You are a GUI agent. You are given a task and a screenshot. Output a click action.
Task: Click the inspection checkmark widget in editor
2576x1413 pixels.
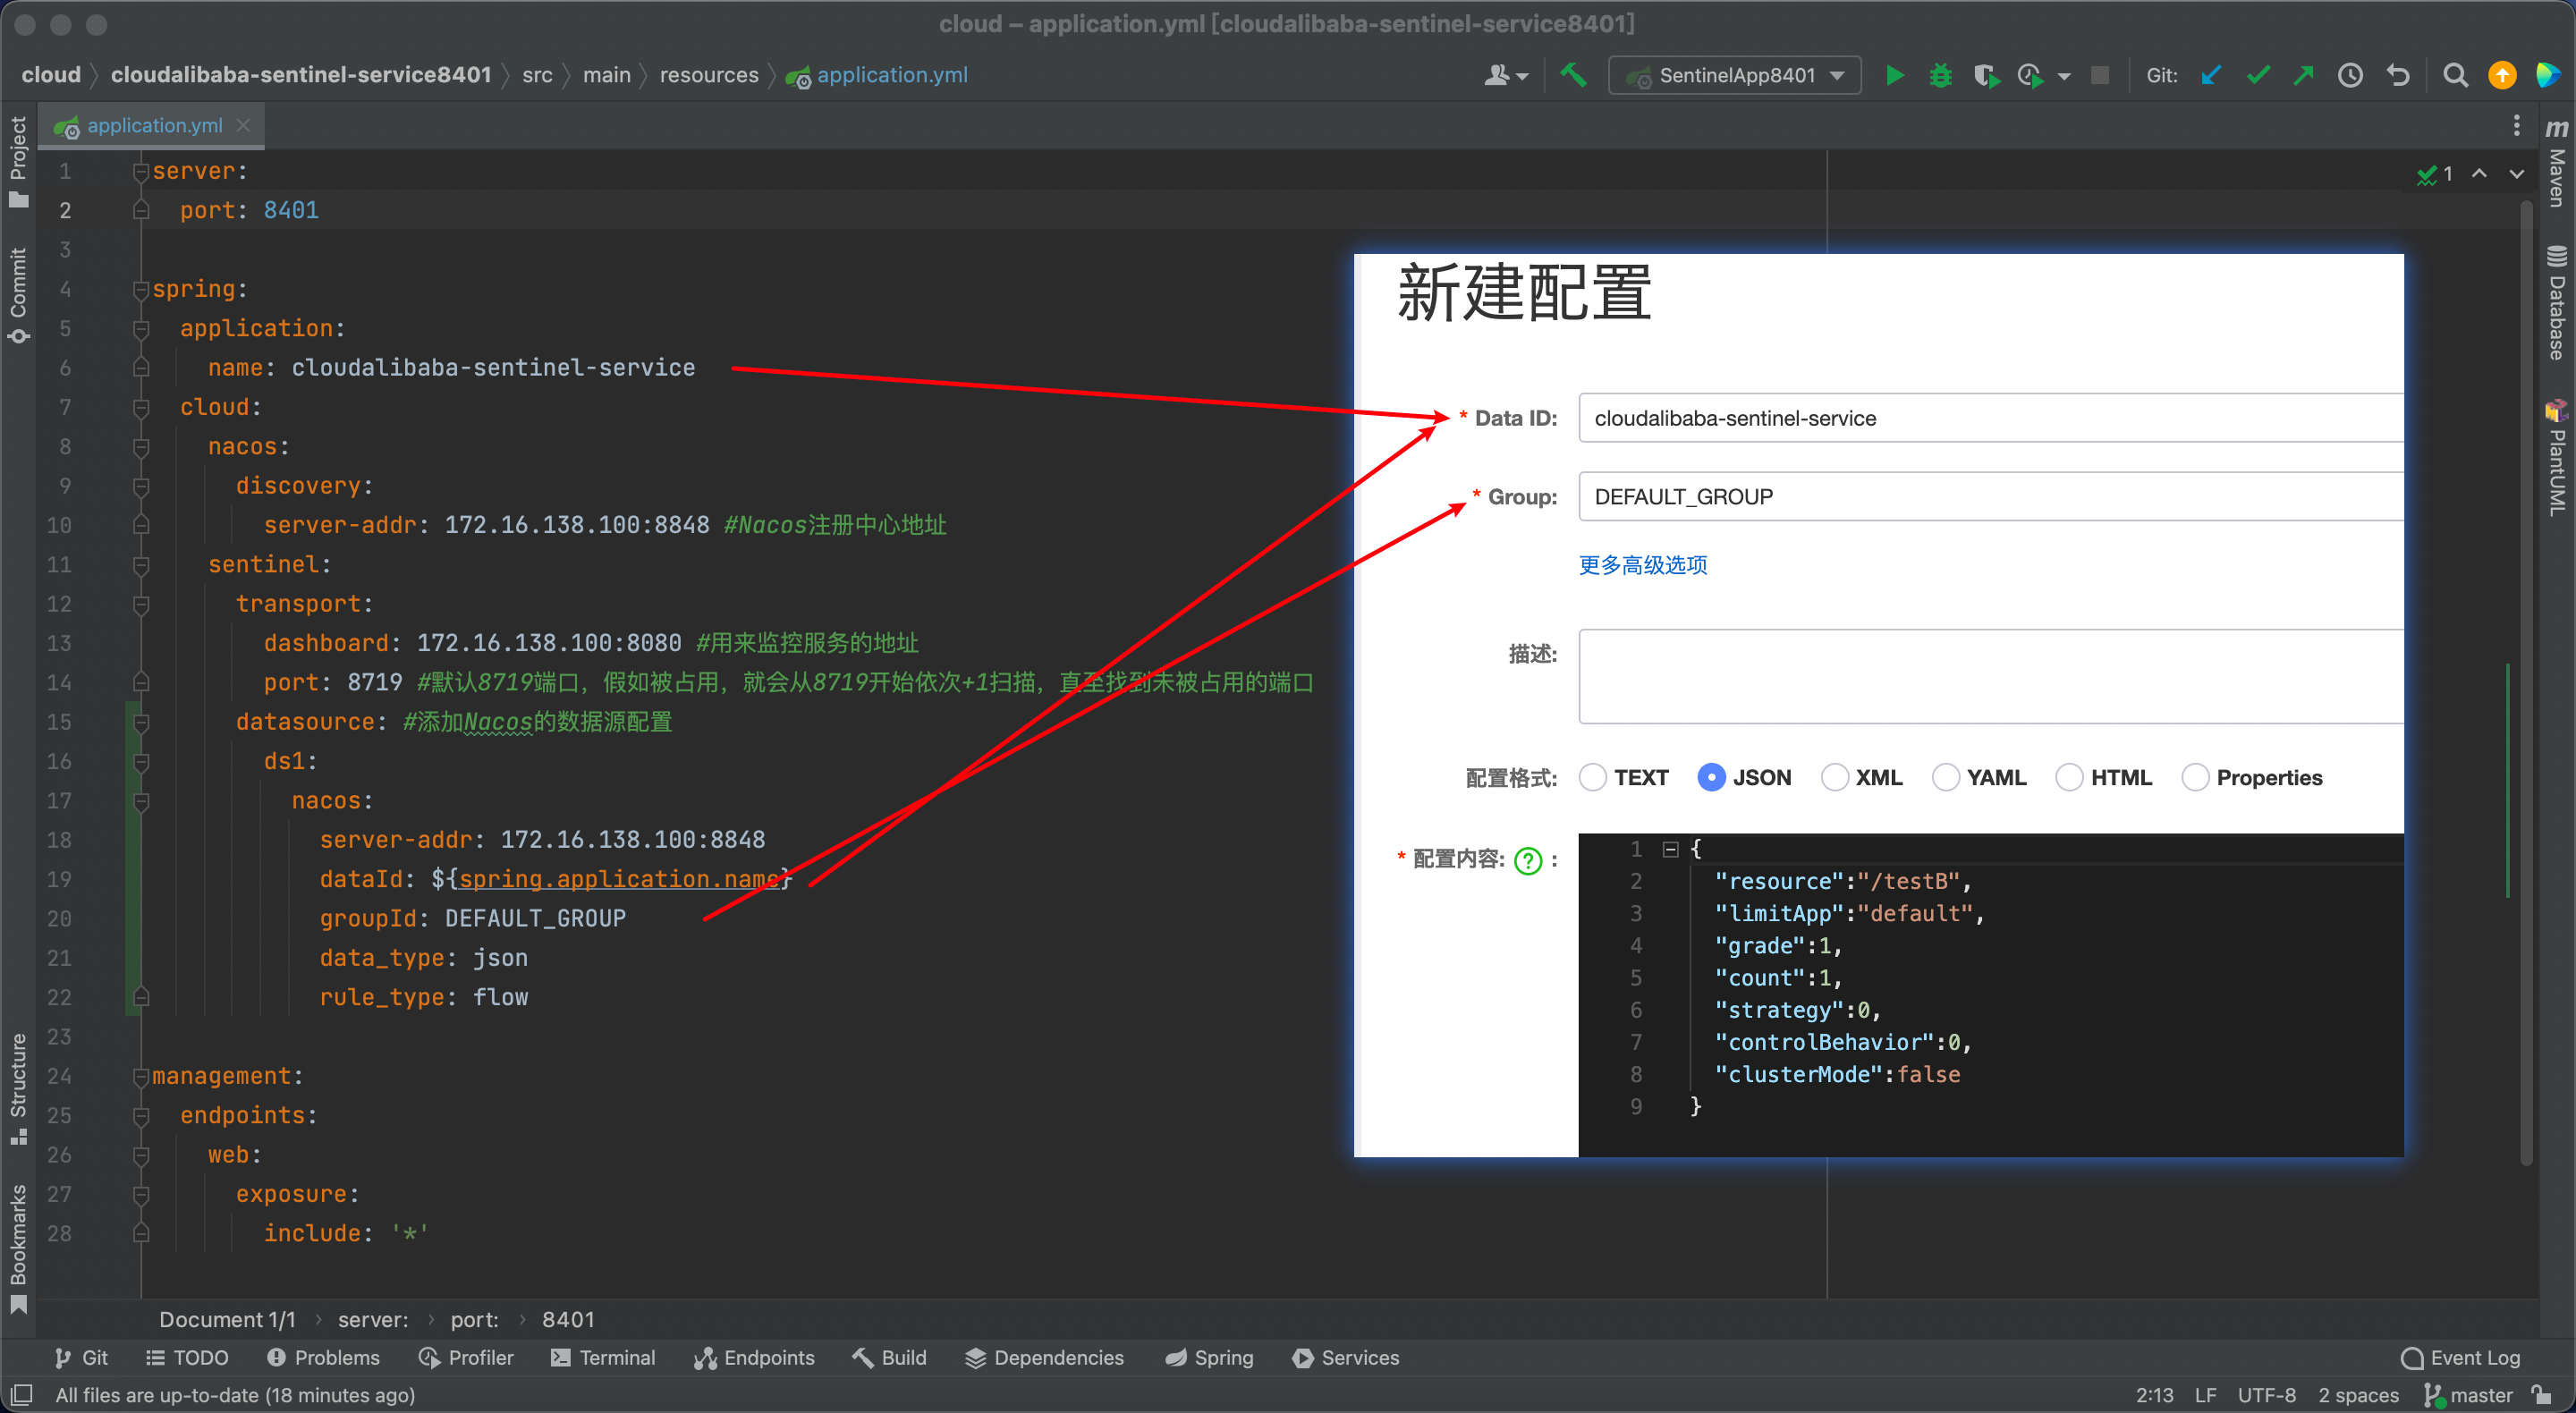[x=2434, y=174]
